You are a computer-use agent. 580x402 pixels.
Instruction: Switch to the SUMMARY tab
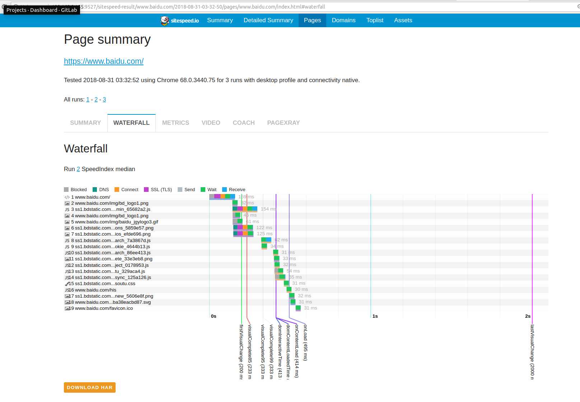tap(85, 123)
